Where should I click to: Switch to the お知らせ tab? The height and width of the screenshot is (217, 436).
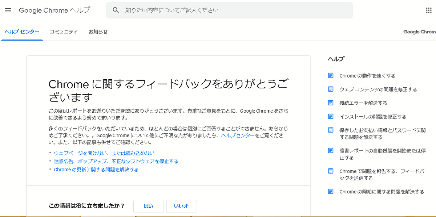pos(98,32)
